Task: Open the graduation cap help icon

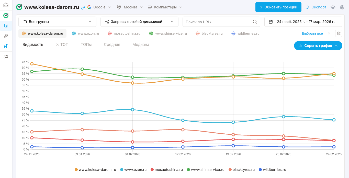Action: [333, 7]
